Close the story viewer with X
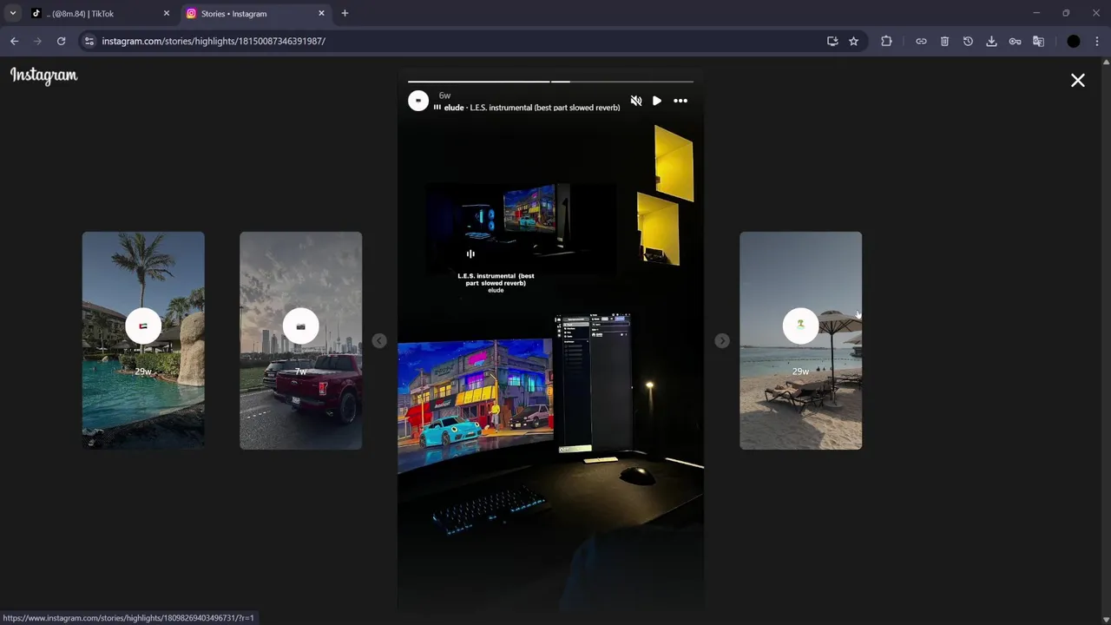 click(1078, 80)
